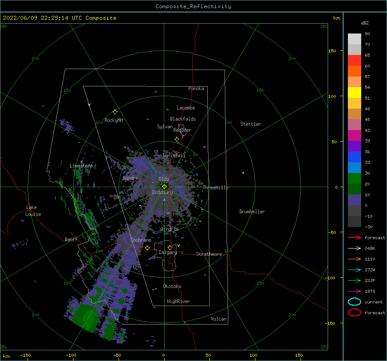Click the Innisfail city label
This screenshot has width=387, height=361.
(174, 155)
